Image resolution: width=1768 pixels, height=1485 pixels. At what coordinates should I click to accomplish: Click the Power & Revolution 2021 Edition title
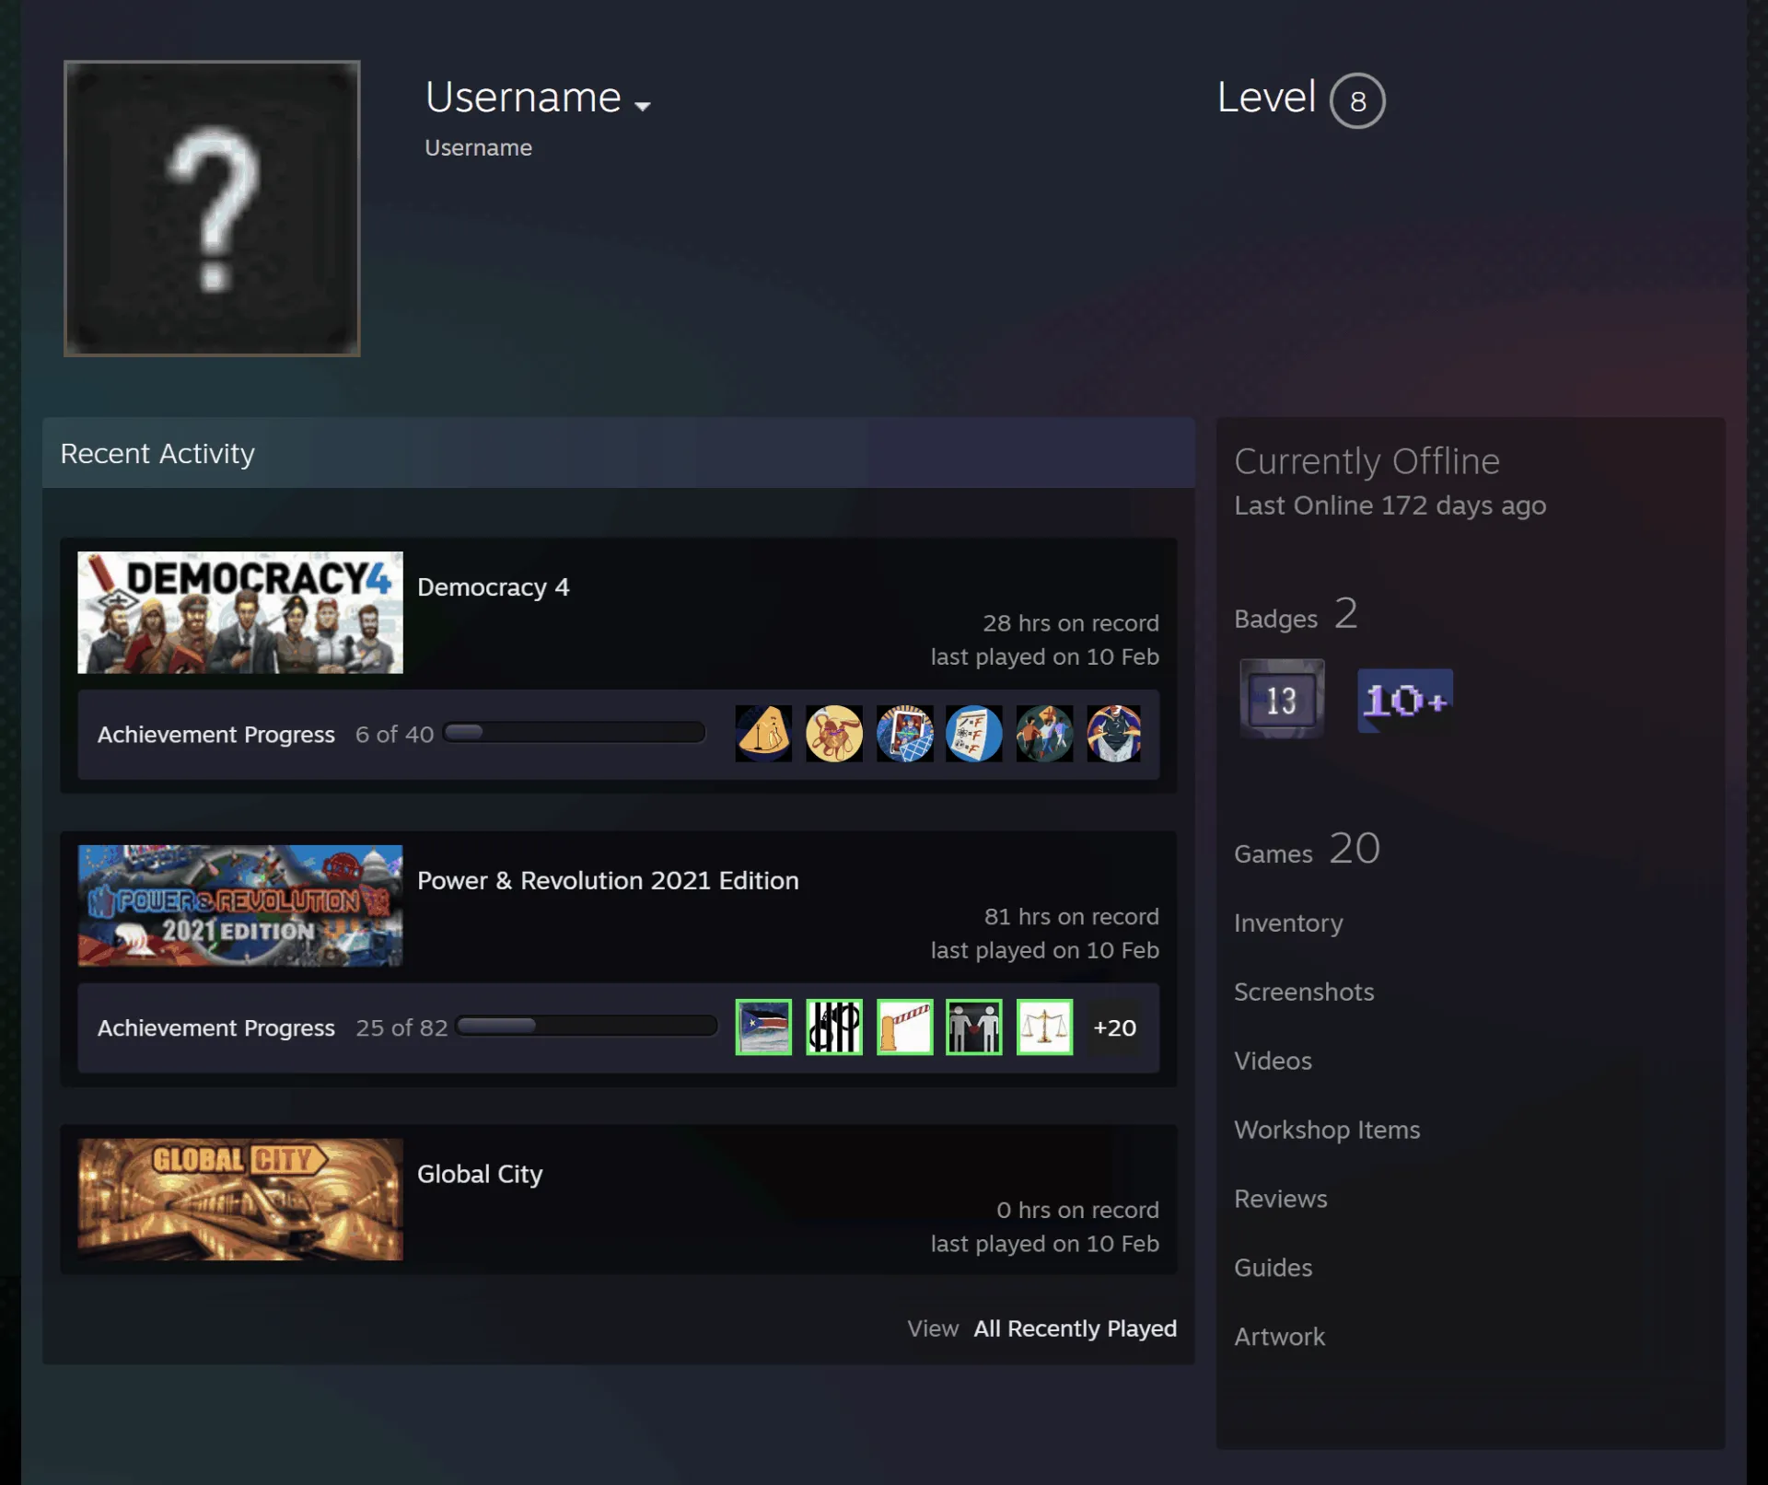click(x=608, y=880)
